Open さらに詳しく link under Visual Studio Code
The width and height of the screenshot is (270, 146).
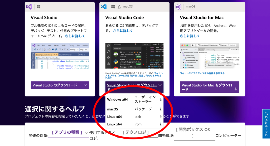pyautogui.click(x=123, y=31)
